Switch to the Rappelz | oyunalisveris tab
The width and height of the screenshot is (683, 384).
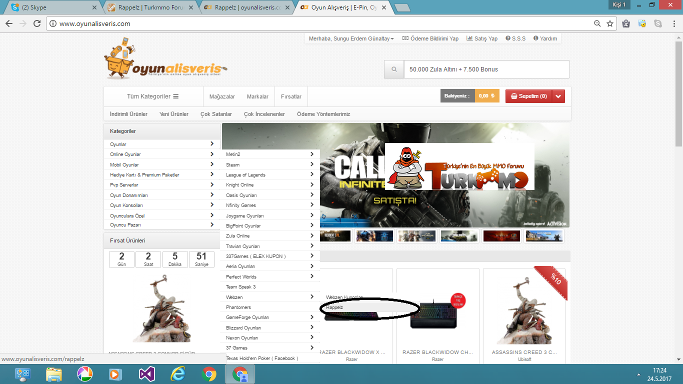pyautogui.click(x=246, y=7)
